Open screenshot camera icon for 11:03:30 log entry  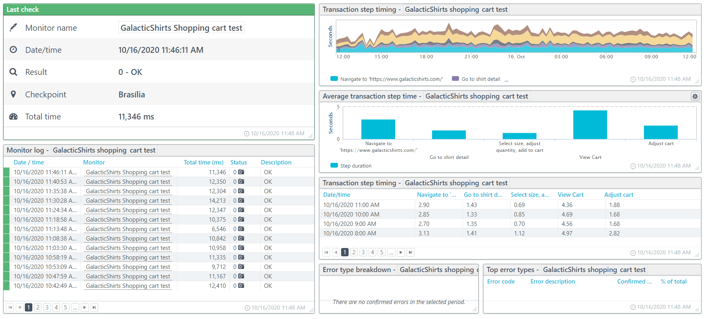click(x=241, y=248)
